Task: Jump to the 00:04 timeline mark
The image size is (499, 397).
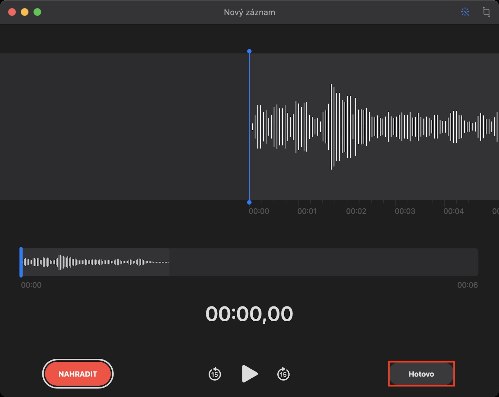Action: tap(453, 211)
